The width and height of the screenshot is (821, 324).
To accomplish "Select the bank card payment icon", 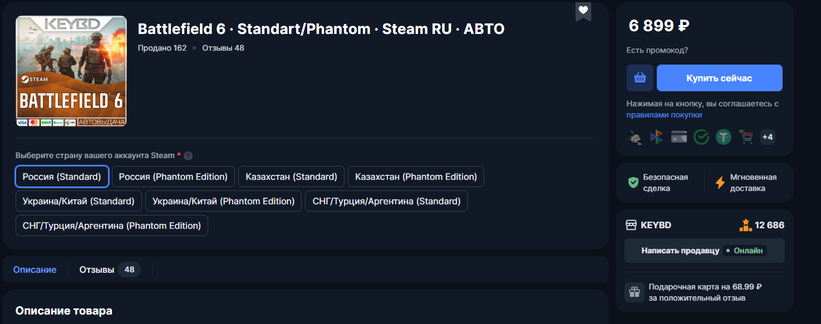I will (x=679, y=137).
